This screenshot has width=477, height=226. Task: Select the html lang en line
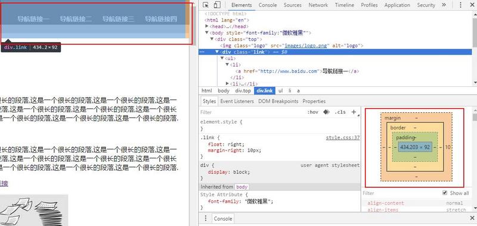click(x=227, y=20)
